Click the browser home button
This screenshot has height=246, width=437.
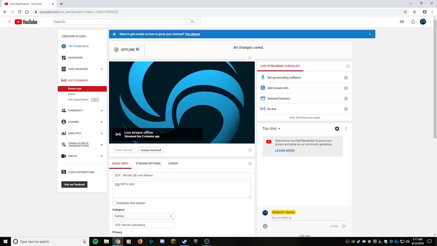click(27, 12)
